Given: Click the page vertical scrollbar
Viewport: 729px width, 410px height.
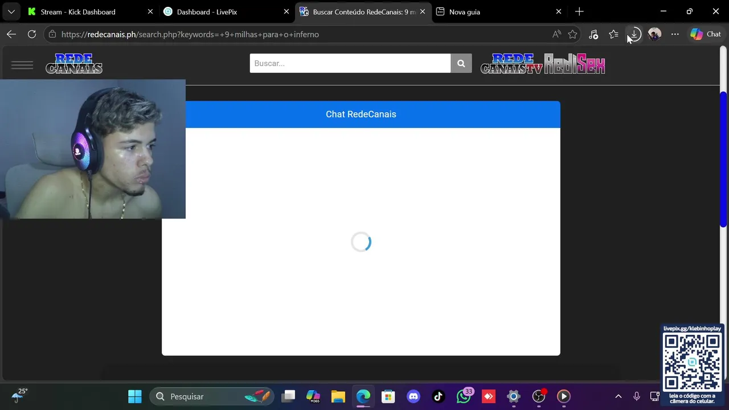Looking at the screenshot, I should [x=723, y=159].
